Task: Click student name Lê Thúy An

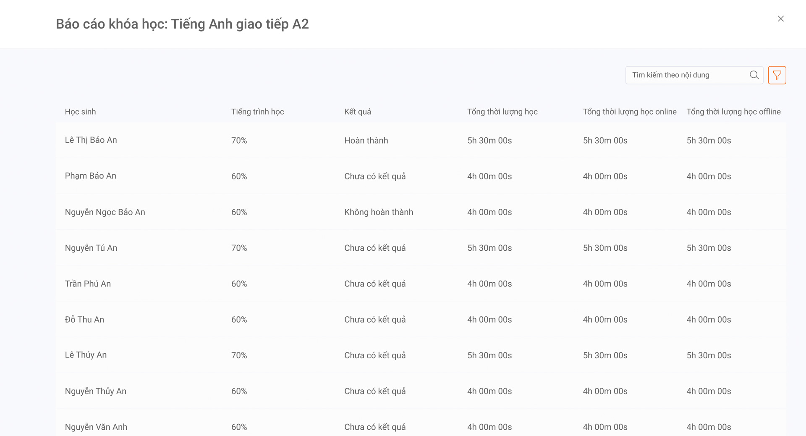Action: 86,355
